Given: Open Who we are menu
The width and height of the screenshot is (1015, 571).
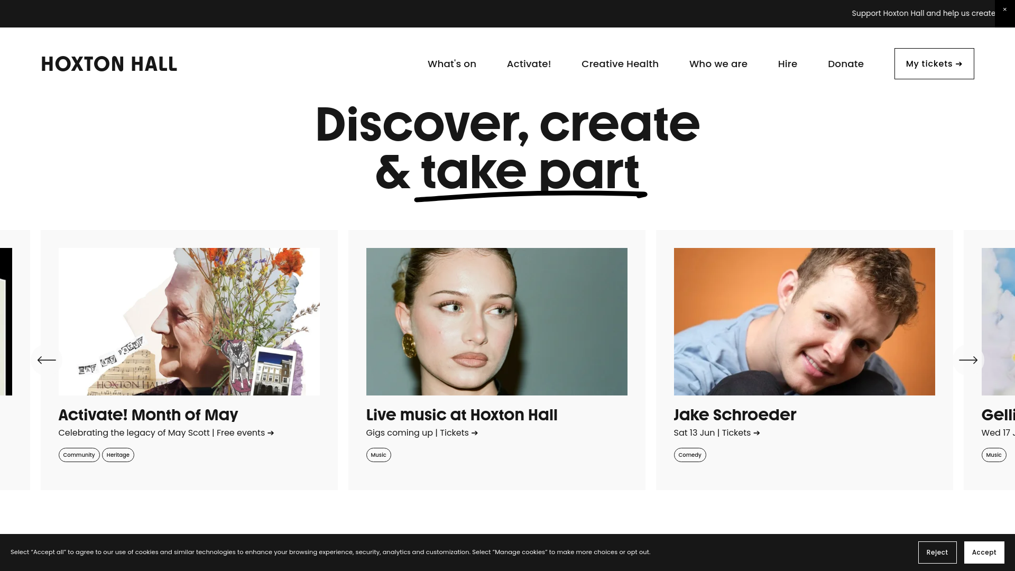Looking at the screenshot, I should coord(718,64).
